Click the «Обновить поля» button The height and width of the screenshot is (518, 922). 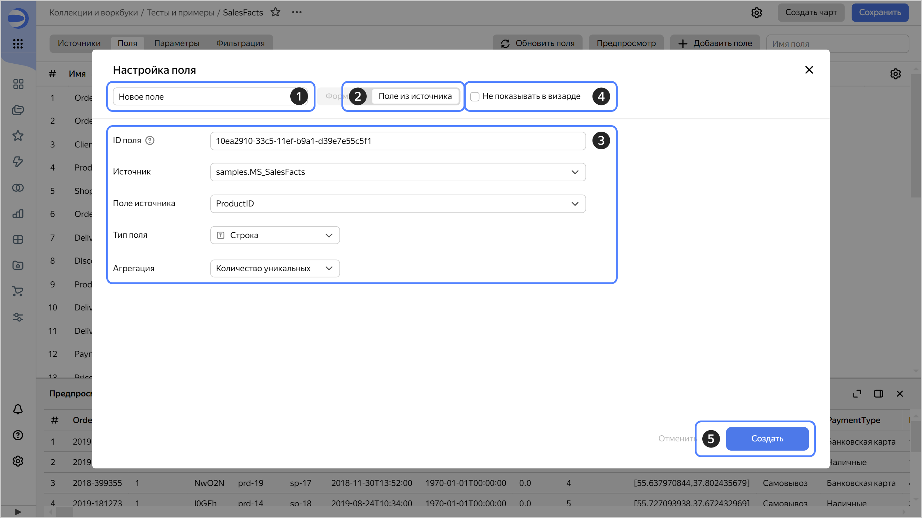[537, 43]
